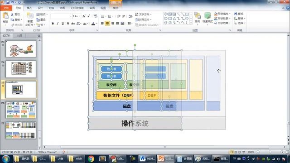The width and height of the screenshot is (290, 163).
Task: Select the oval shape in shapes gallery
Action: click(x=166, y=19)
